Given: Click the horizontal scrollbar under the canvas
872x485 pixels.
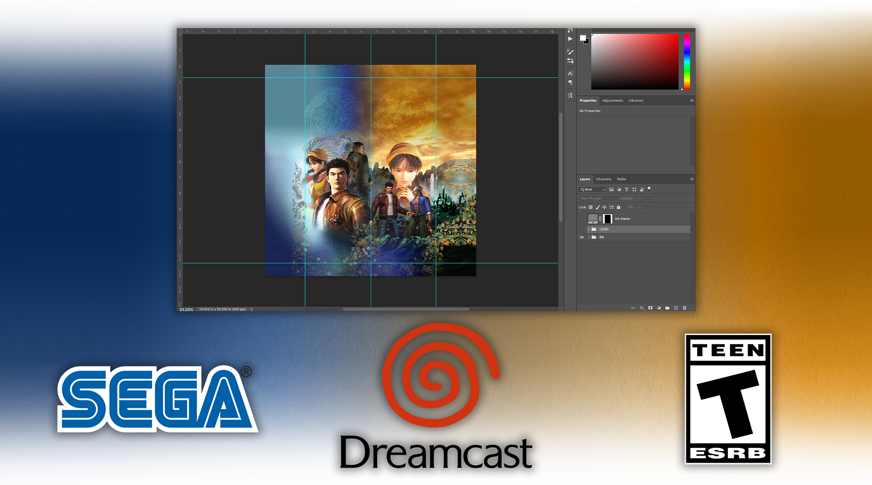Looking at the screenshot, I should 406,309.
